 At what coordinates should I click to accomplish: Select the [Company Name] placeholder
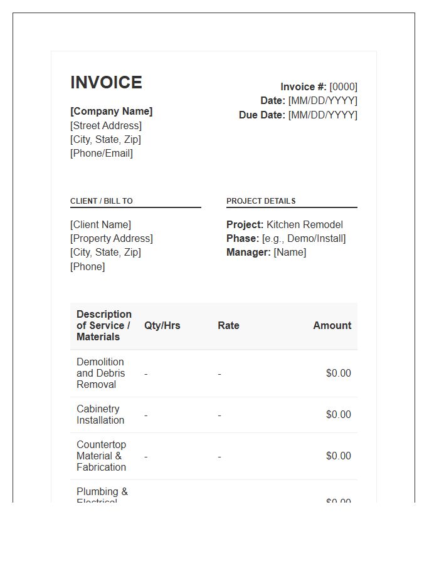coord(112,111)
